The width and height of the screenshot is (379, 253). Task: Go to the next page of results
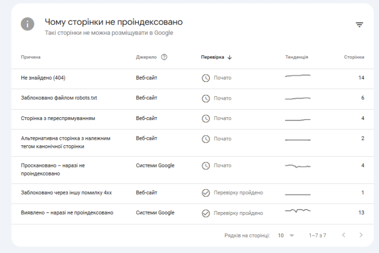coord(361,235)
